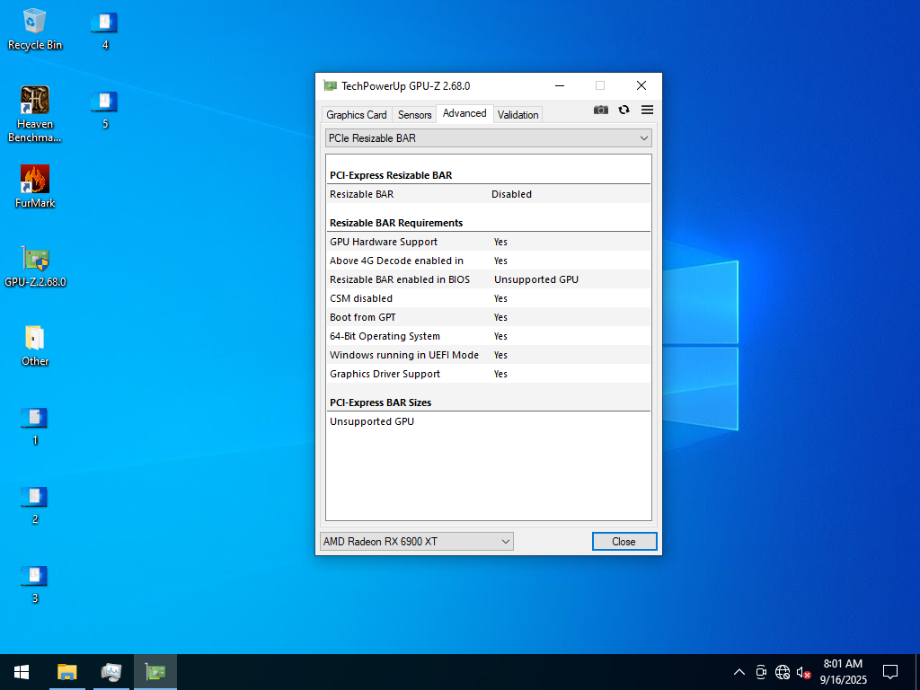The height and width of the screenshot is (690, 920).
Task: Click the GPU-Z taskbar button
Action: (155, 672)
